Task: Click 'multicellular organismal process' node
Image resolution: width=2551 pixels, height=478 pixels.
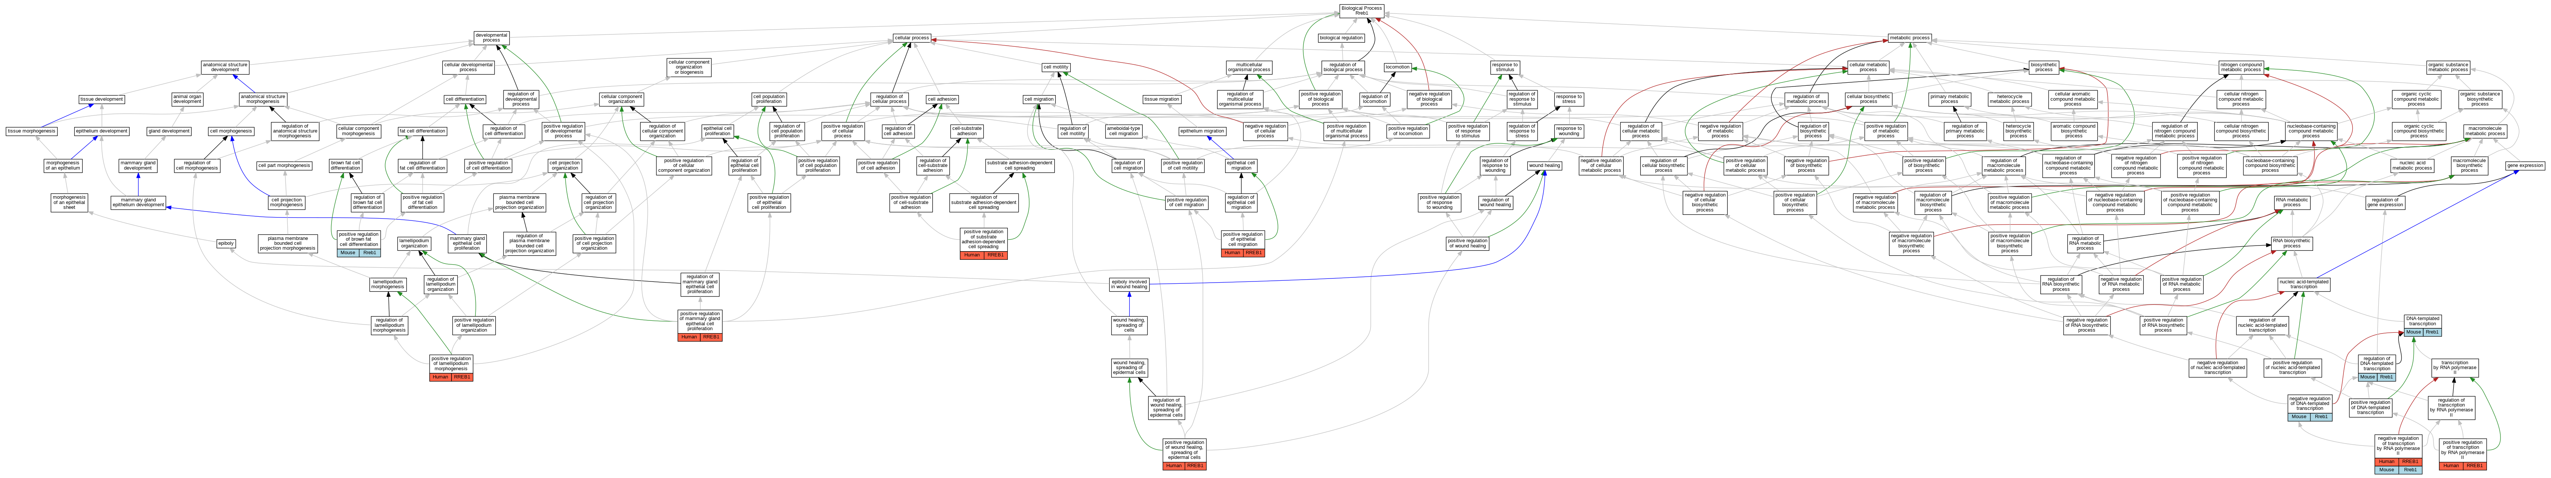Action: (x=1249, y=67)
